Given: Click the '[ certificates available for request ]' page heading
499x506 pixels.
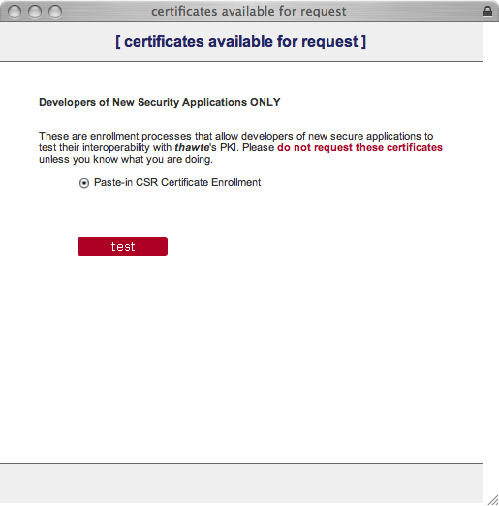Looking at the screenshot, I should click(x=240, y=42).
